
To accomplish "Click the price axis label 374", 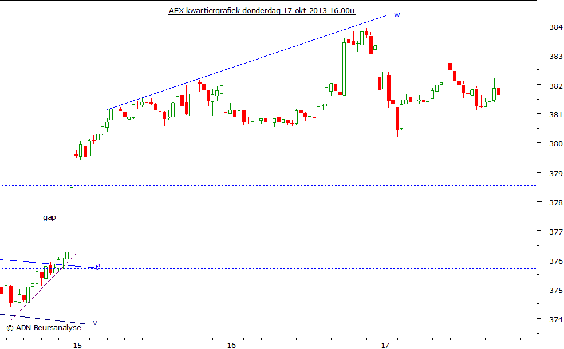I will point(556,319).
